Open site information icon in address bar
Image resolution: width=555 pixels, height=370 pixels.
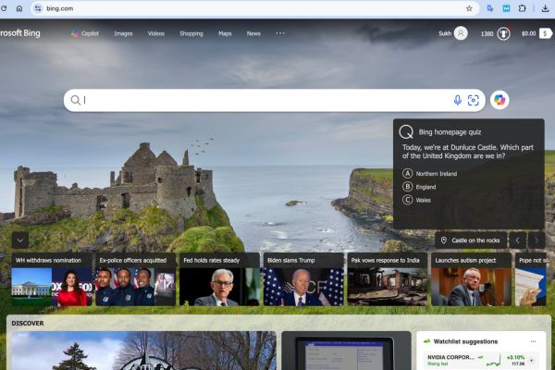(x=38, y=8)
